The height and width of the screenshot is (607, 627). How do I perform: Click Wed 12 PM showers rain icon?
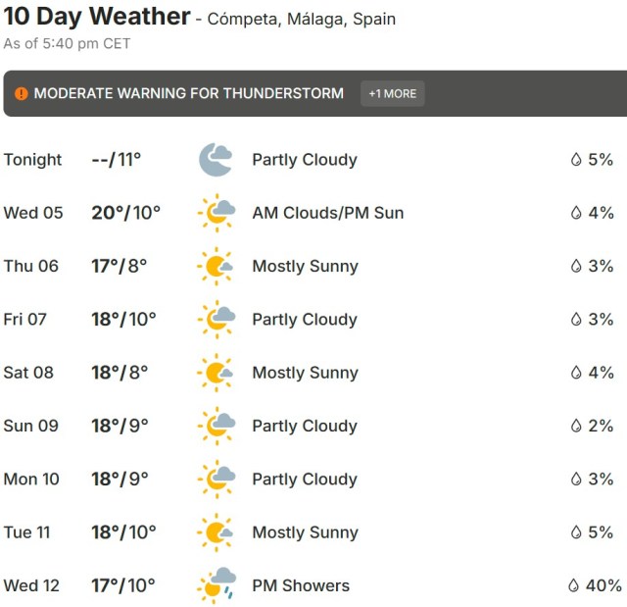[x=216, y=585]
